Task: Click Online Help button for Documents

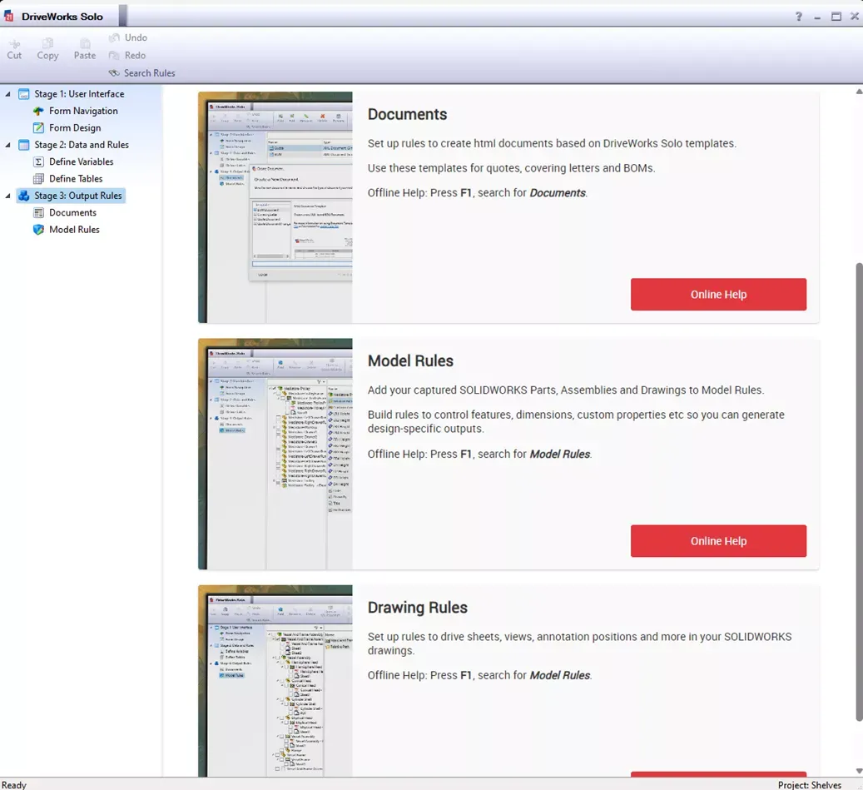Action: pos(718,295)
